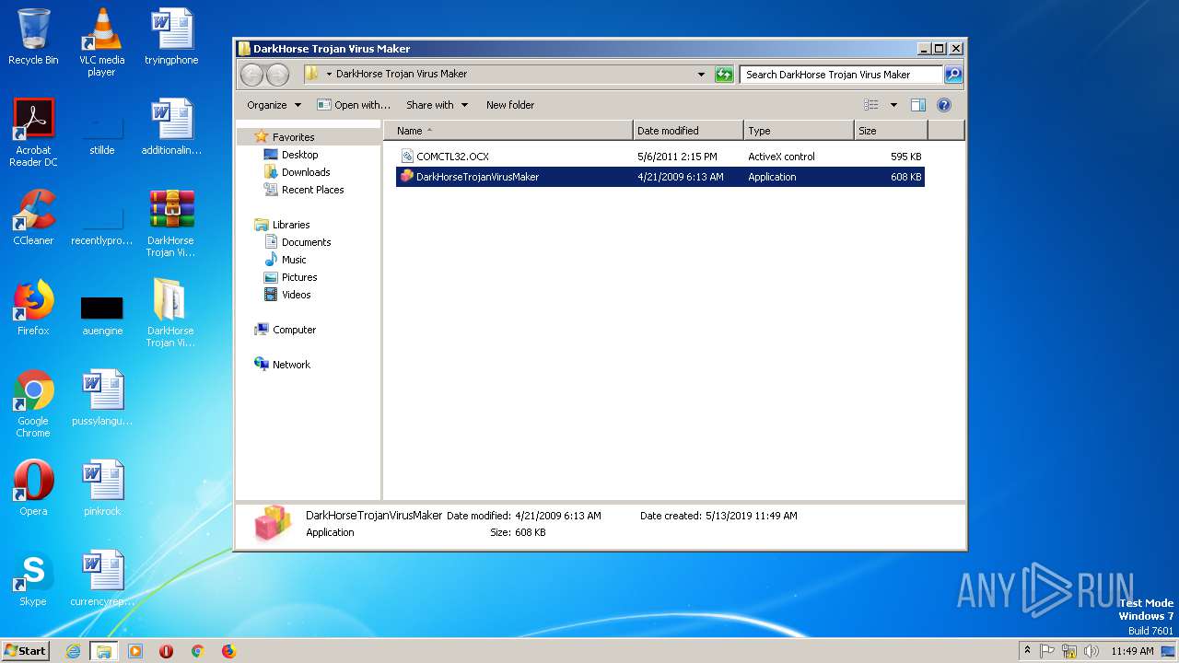This screenshot has width=1179, height=663.
Task: Launch Google Chrome desktop shortcut
Action: pyautogui.click(x=33, y=403)
